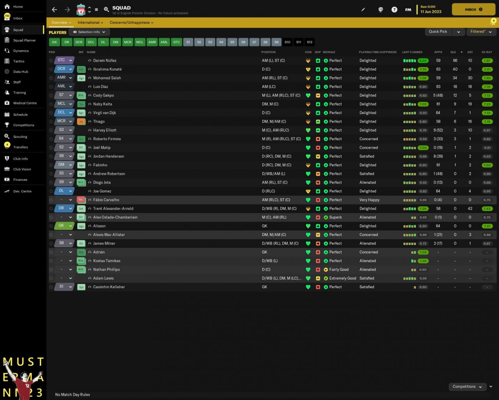Select the Squad item in the sidebar
This screenshot has height=400, width=499.
click(23, 30)
